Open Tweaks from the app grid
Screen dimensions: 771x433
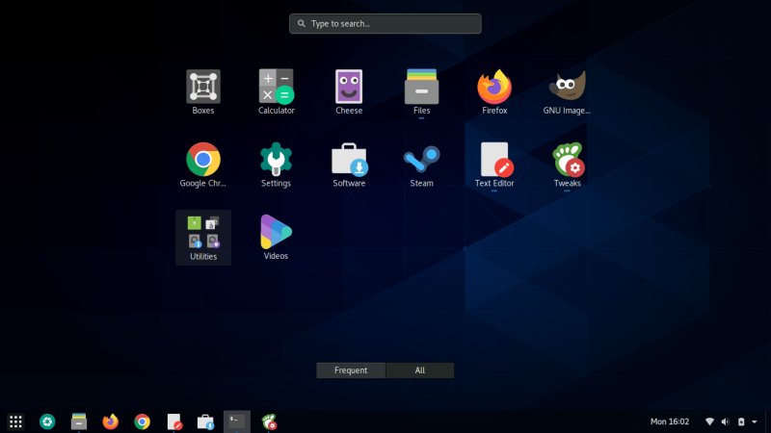pyautogui.click(x=568, y=160)
